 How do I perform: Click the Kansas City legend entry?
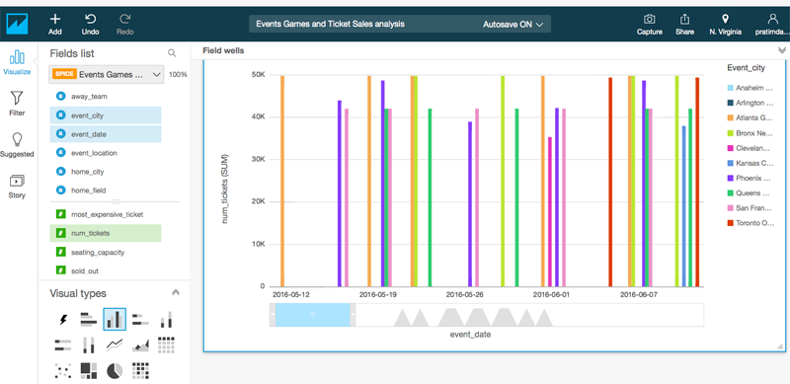click(750, 163)
